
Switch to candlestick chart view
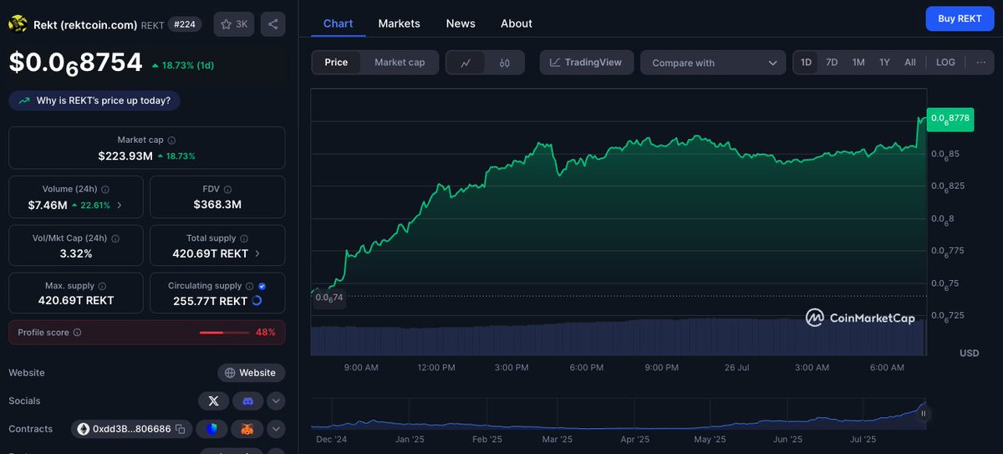click(504, 63)
